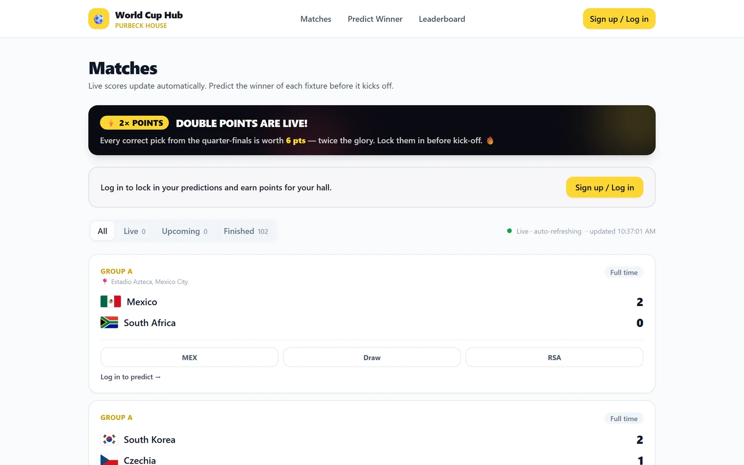Click the Full time badge on Mexico match
Screen dimensions: 744x465
tap(624, 272)
